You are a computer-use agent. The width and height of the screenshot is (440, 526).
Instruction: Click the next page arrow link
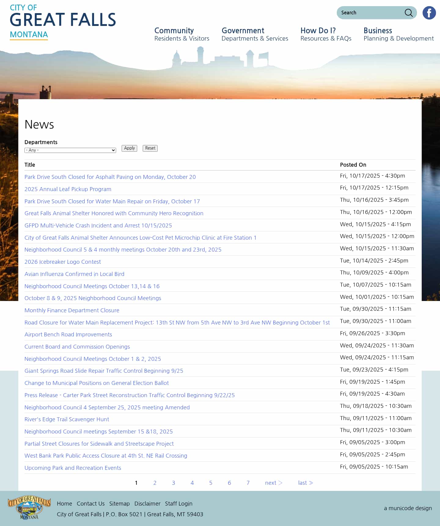click(273, 483)
